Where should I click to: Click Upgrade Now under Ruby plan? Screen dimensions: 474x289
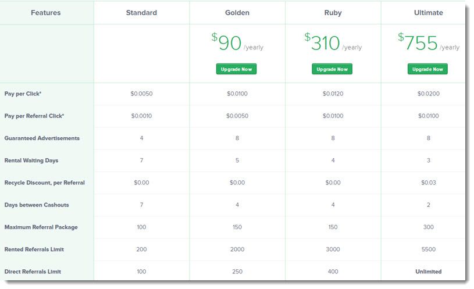[332, 69]
